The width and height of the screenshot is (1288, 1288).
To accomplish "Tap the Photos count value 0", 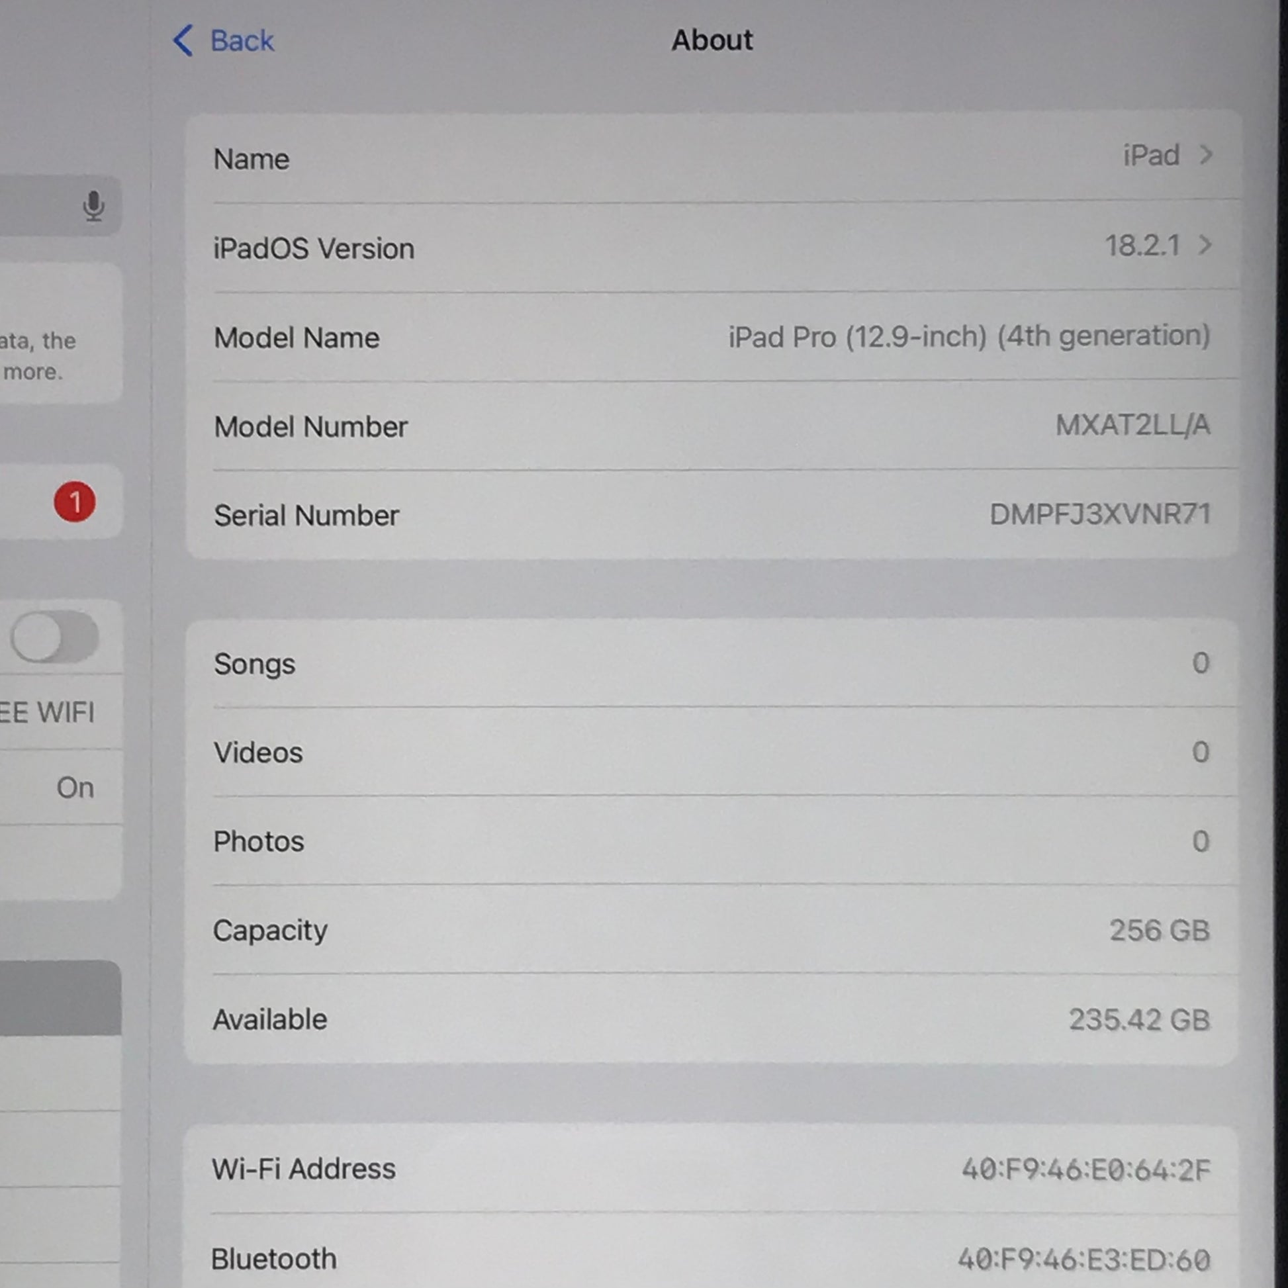I will [1201, 841].
